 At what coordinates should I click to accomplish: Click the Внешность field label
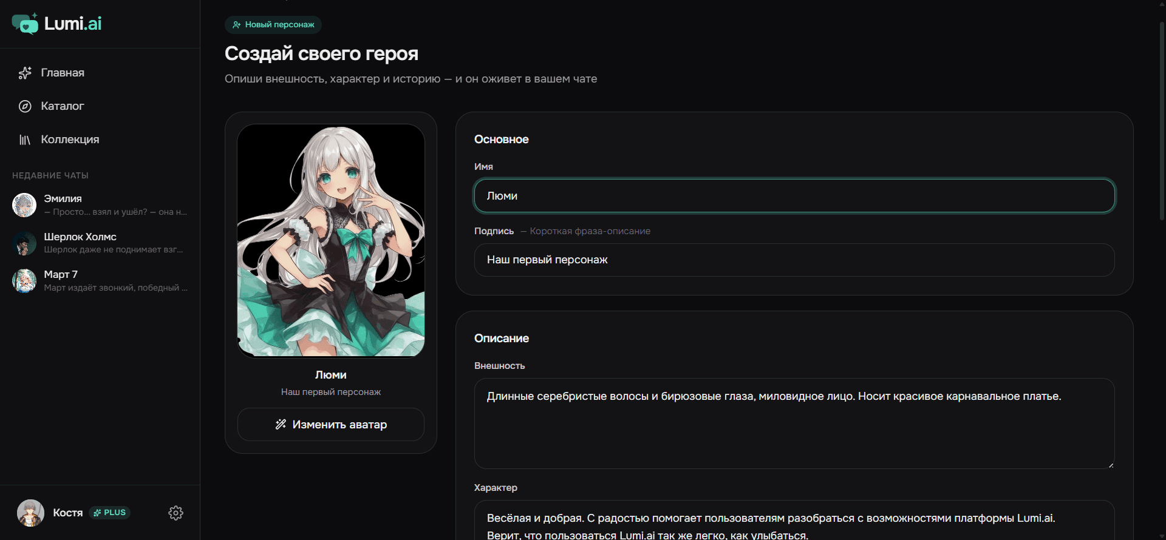[499, 366]
